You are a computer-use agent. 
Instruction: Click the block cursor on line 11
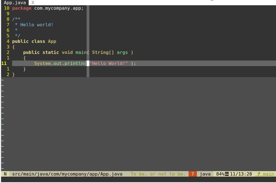[88, 63]
